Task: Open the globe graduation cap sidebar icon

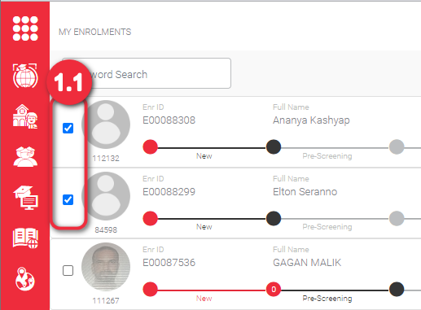Action: tap(25, 76)
